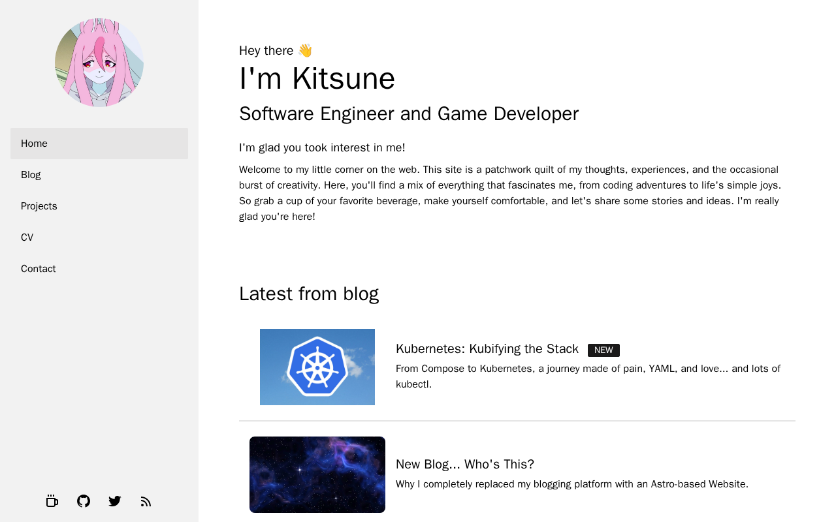The width and height of the screenshot is (836, 522).
Task: Click the 'Latest from blog' heading
Action: click(x=309, y=294)
